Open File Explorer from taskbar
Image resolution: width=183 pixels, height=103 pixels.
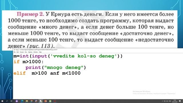click(x=27, y=101)
